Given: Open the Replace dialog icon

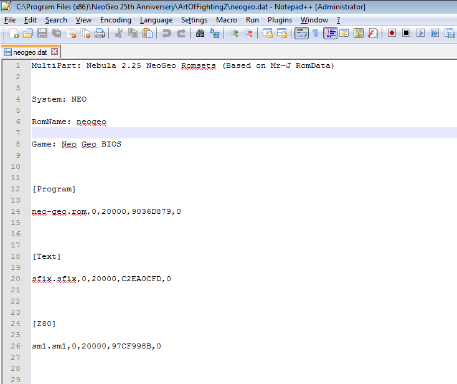Looking at the screenshot, I should click(215, 33).
